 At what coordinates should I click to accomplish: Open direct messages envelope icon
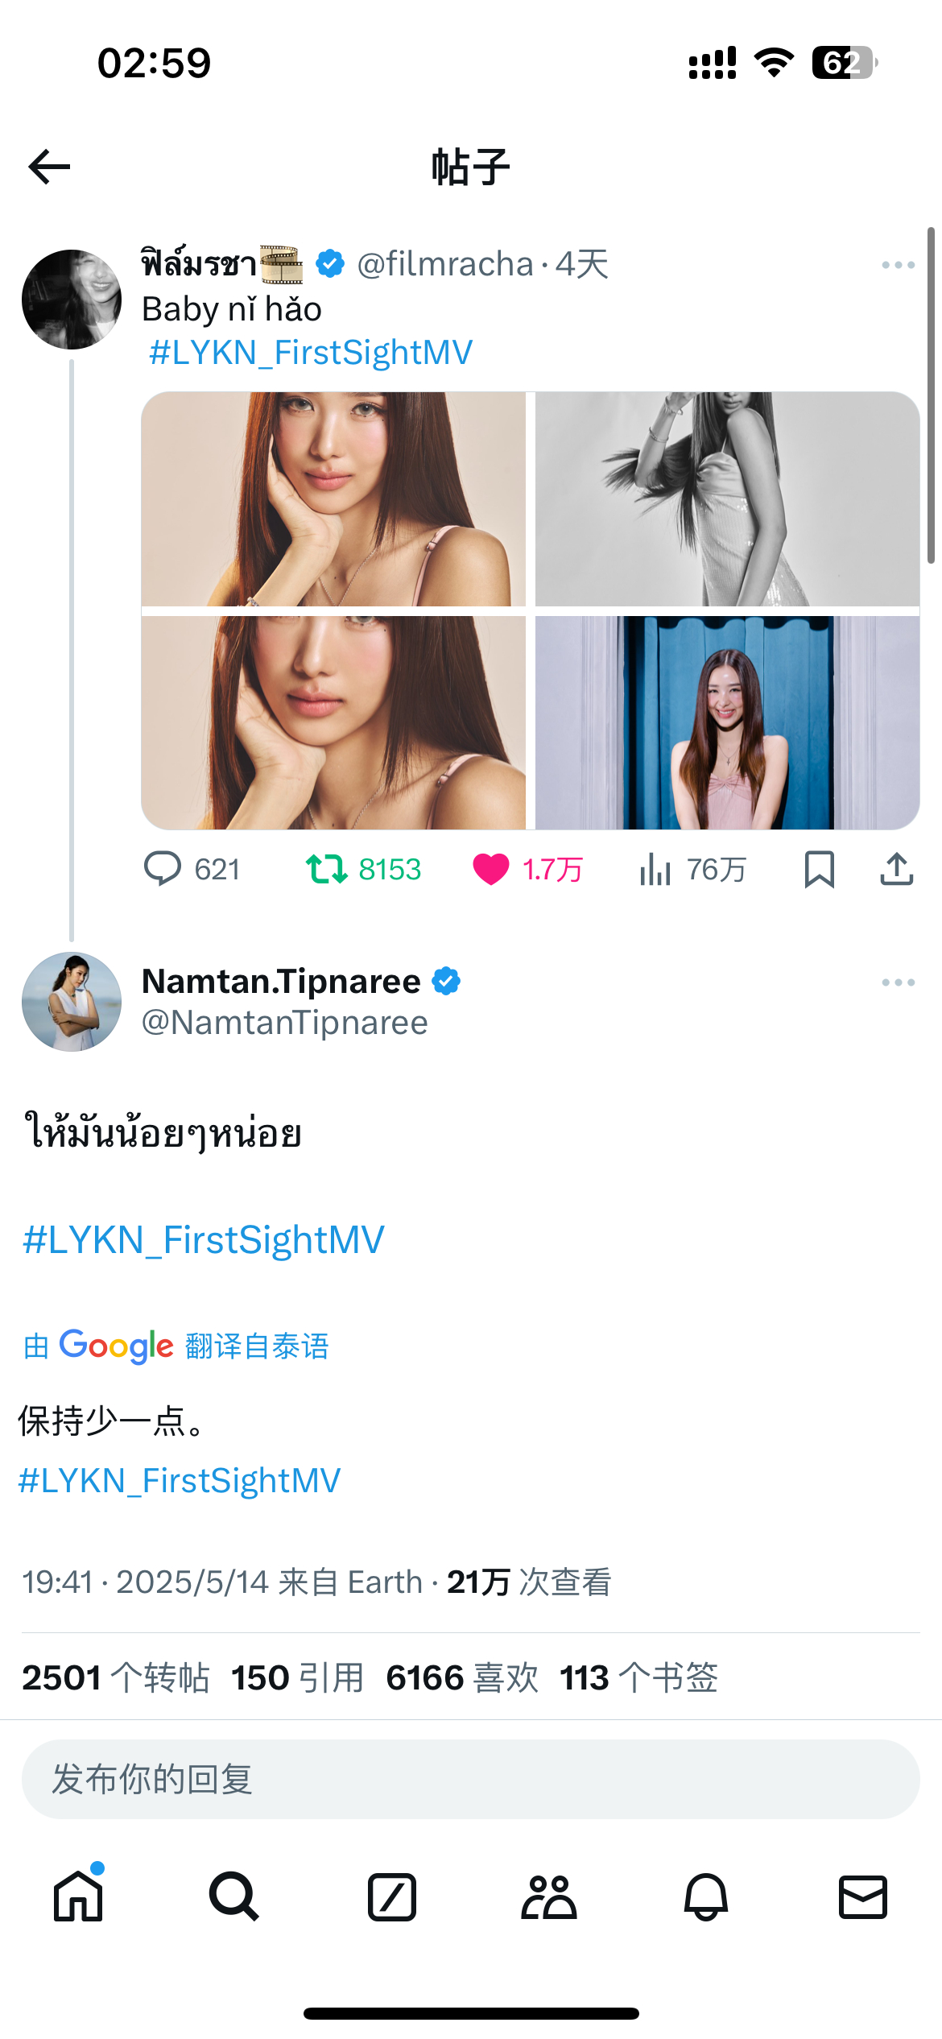tap(863, 1897)
